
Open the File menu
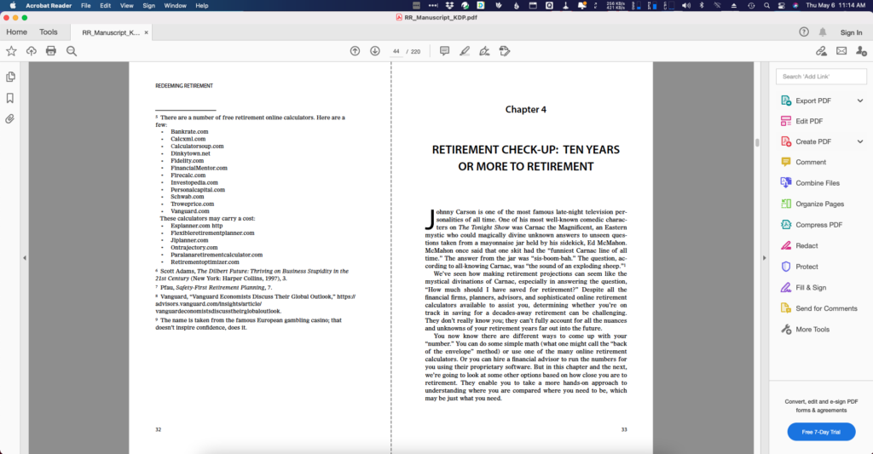pyautogui.click(x=86, y=6)
